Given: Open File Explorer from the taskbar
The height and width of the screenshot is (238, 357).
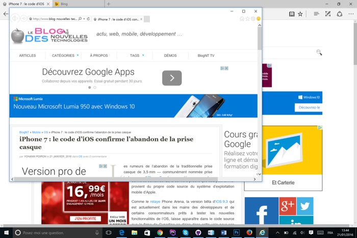Looking at the screenshot, I should pos(134,232).
